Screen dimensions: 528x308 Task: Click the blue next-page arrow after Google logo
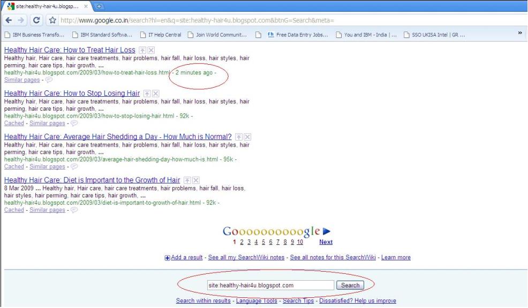[326, 232]
